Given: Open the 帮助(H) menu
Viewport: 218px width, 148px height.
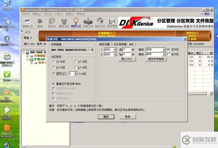Looking at the screenshot, I should [81, 14].
